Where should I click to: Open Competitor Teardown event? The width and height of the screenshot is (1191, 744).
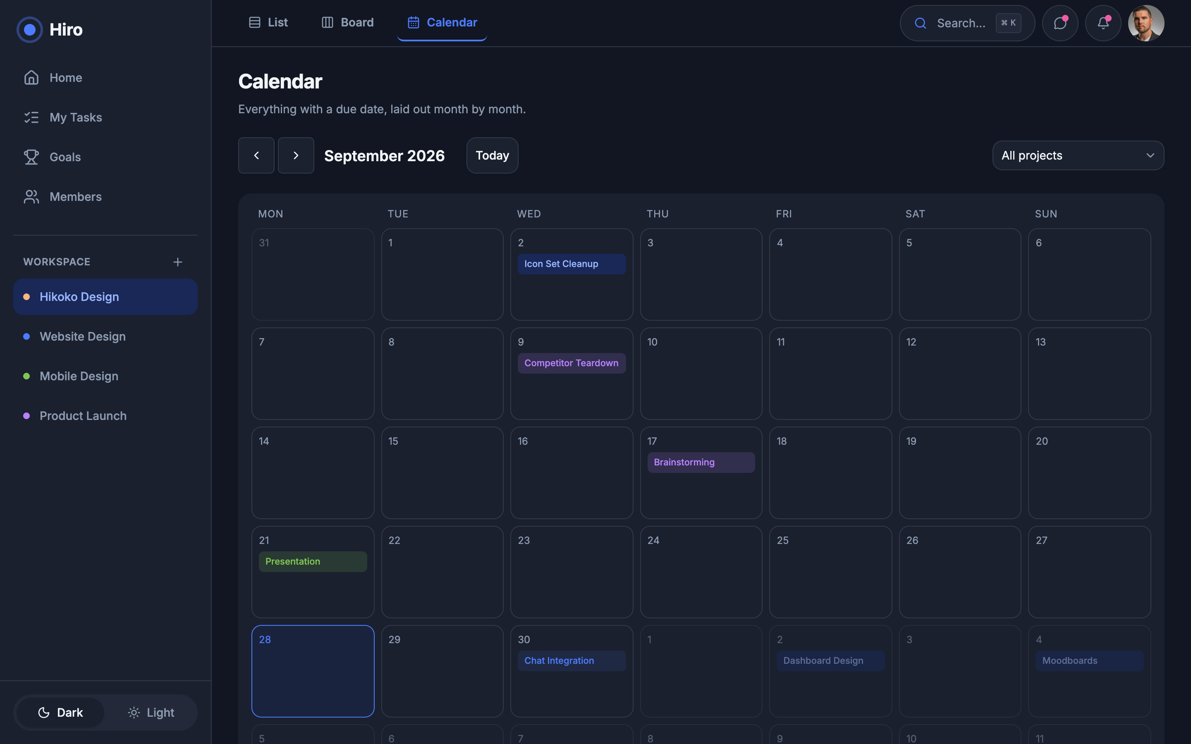(572, 363)
